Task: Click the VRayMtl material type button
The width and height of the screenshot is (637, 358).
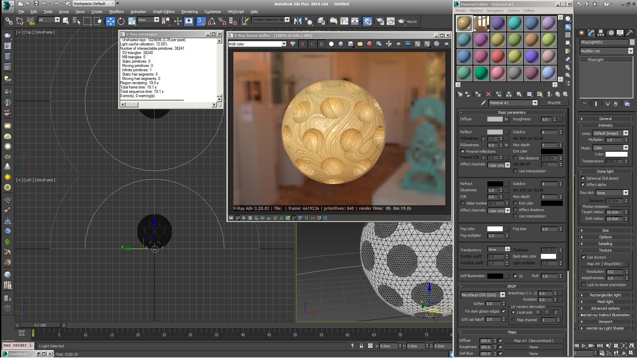Action: coord(553,103)
